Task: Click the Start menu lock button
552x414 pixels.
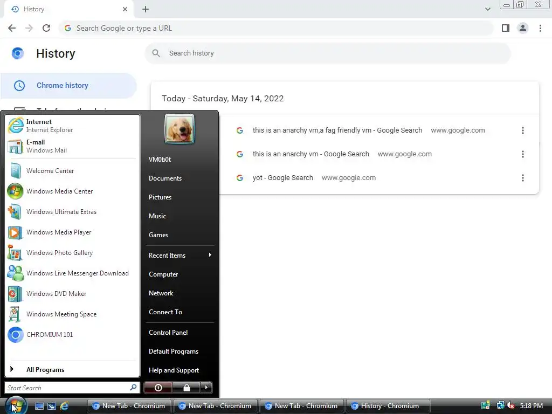Action: (x=186, y=388)
